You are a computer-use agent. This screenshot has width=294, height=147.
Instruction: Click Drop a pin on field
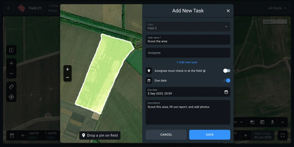coord(100,136)
